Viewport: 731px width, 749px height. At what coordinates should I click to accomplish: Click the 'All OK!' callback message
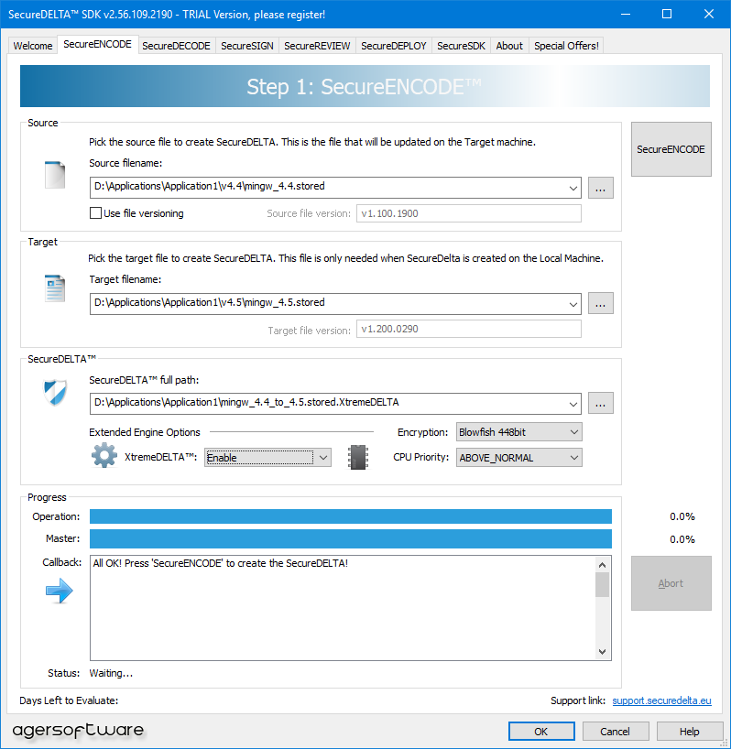[220, 563]
